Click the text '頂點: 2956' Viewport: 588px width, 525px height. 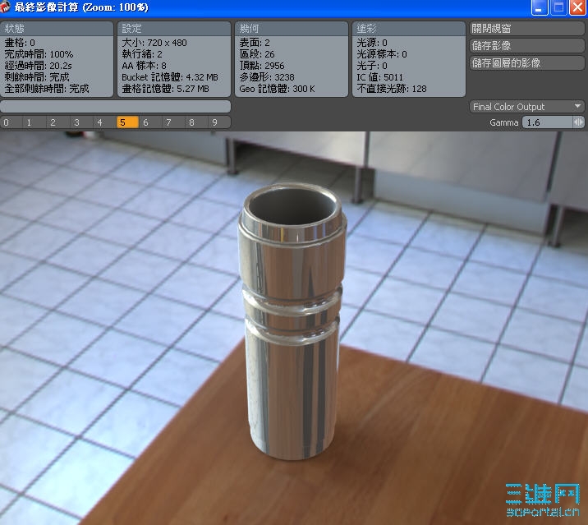pyautogui.click(x=262, y=66)
